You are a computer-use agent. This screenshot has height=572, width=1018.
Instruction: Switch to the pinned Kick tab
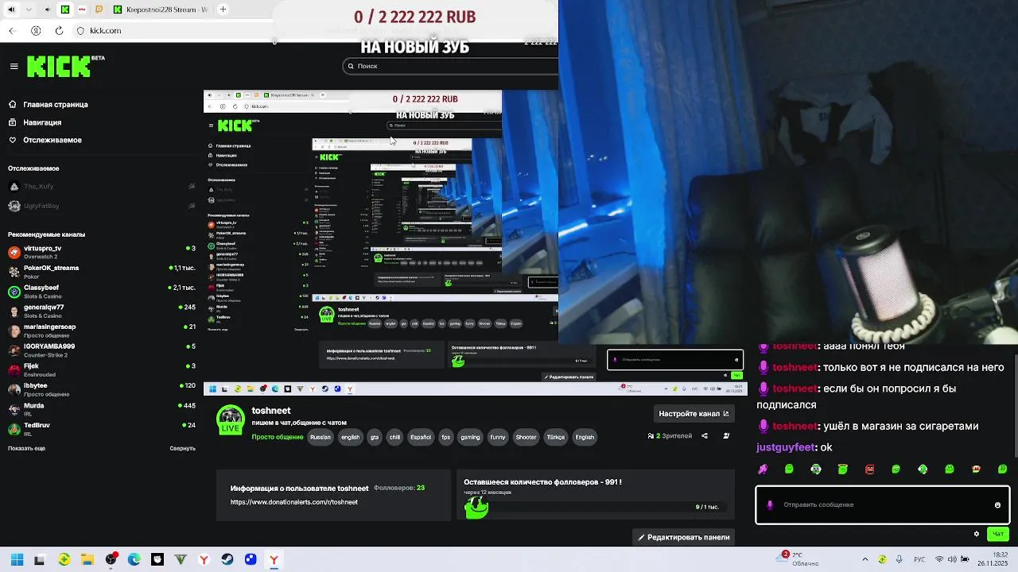(x=65, y=10)
